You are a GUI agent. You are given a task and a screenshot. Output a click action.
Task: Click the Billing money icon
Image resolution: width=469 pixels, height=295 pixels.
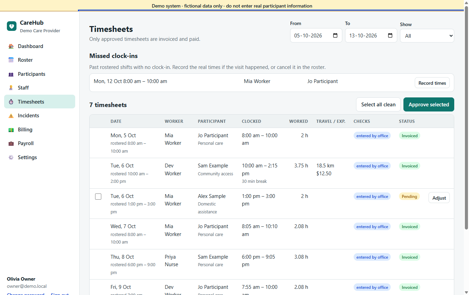pyautogui.click(x=11, y=130)
